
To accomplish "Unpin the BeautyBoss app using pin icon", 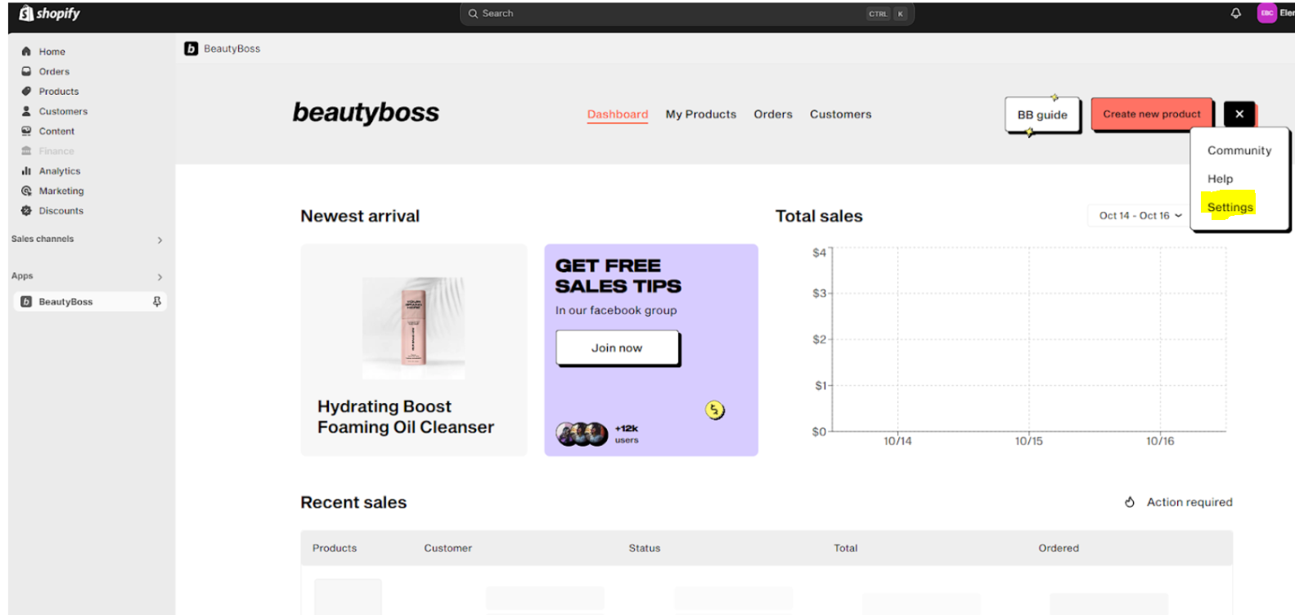I will pyautogui.click(x=157, y=302).
